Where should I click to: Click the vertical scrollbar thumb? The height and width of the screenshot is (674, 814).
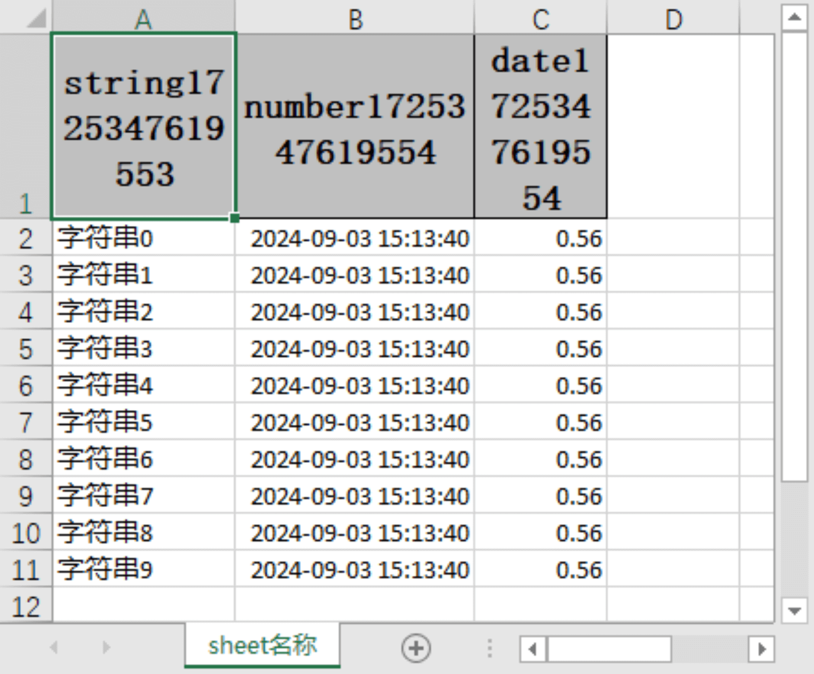coord(794,254)
